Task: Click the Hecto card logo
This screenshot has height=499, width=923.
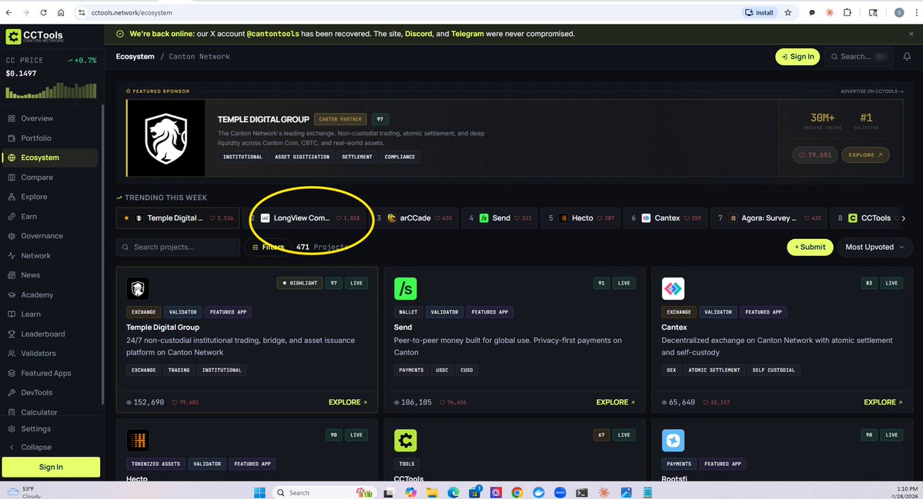Action: pos(138,441)
